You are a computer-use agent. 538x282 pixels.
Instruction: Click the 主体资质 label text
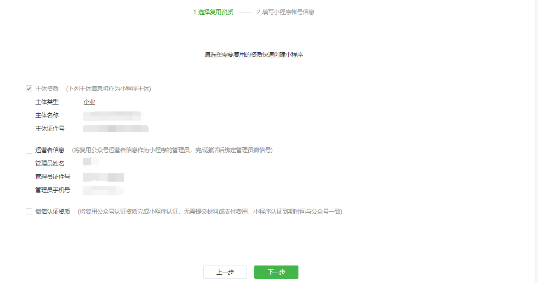47,88
